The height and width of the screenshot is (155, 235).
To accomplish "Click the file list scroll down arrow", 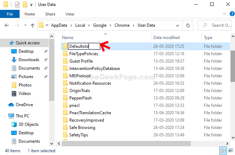I will [x=233, y=137].
